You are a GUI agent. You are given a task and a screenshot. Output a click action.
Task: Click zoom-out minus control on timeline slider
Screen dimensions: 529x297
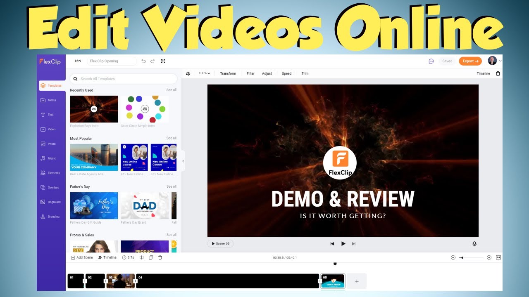453,257
